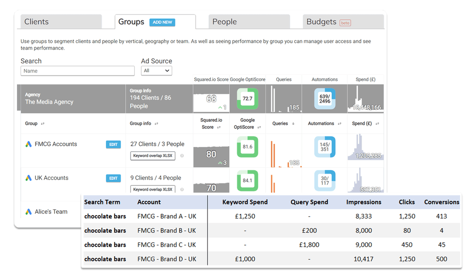Open the Ad Source dropdown
Screen dimensions: 468x276
pyautogui.click(x=157, y=70)
